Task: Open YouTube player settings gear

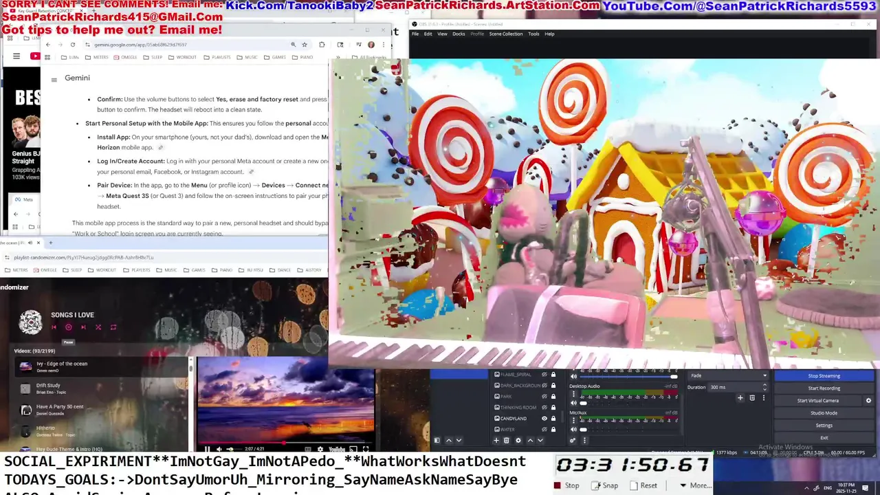Action: click(x=320, y=449)
